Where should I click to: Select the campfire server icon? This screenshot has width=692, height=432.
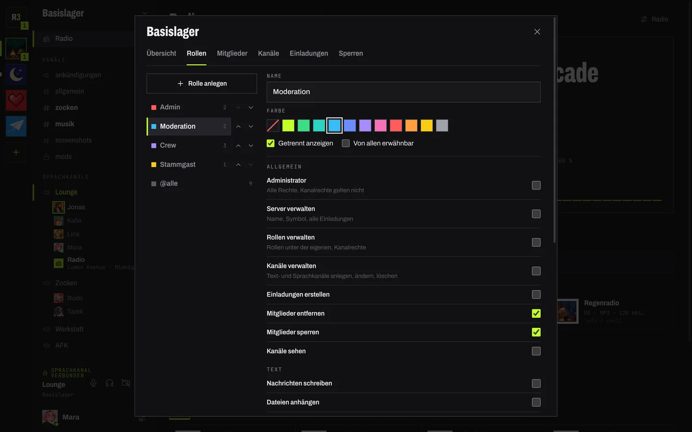point(16,48)
